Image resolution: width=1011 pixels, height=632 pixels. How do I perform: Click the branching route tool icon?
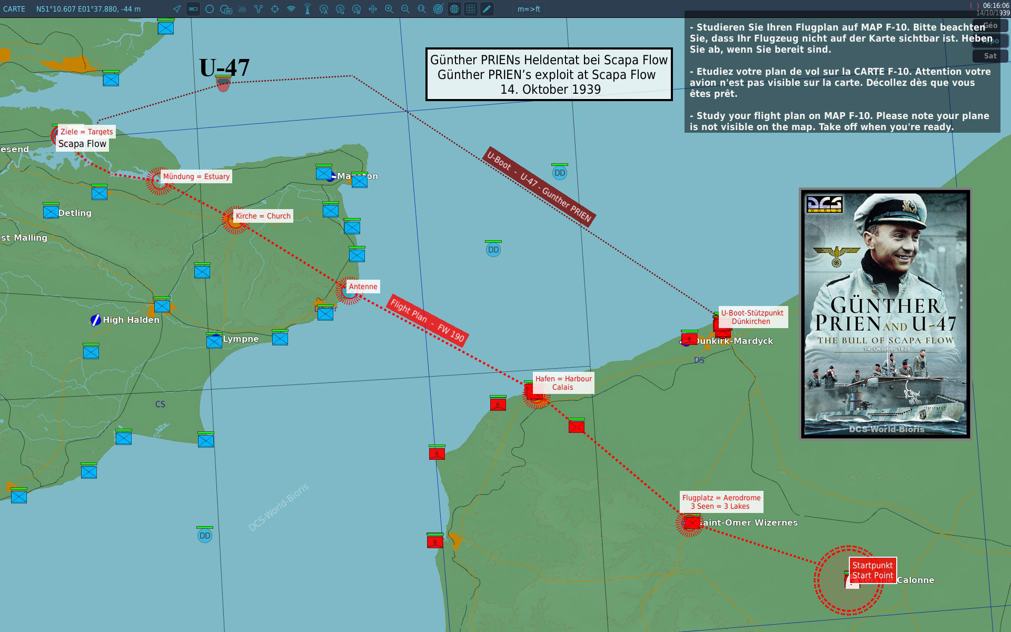(x=259, y=9)
